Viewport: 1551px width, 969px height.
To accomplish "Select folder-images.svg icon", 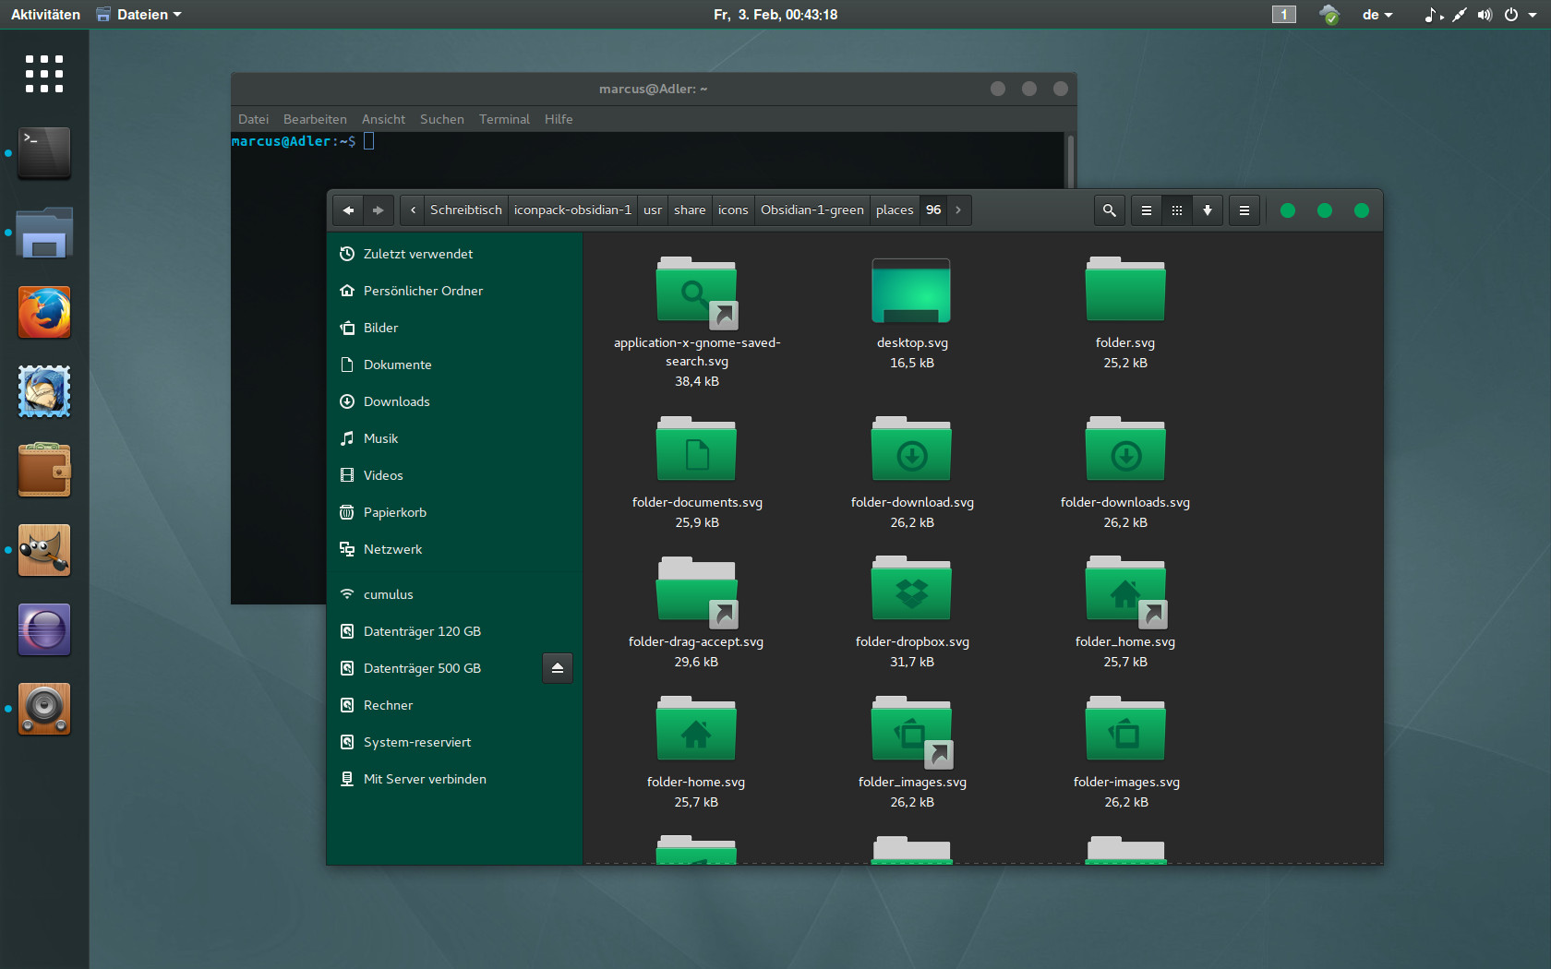I will 1125,729.
